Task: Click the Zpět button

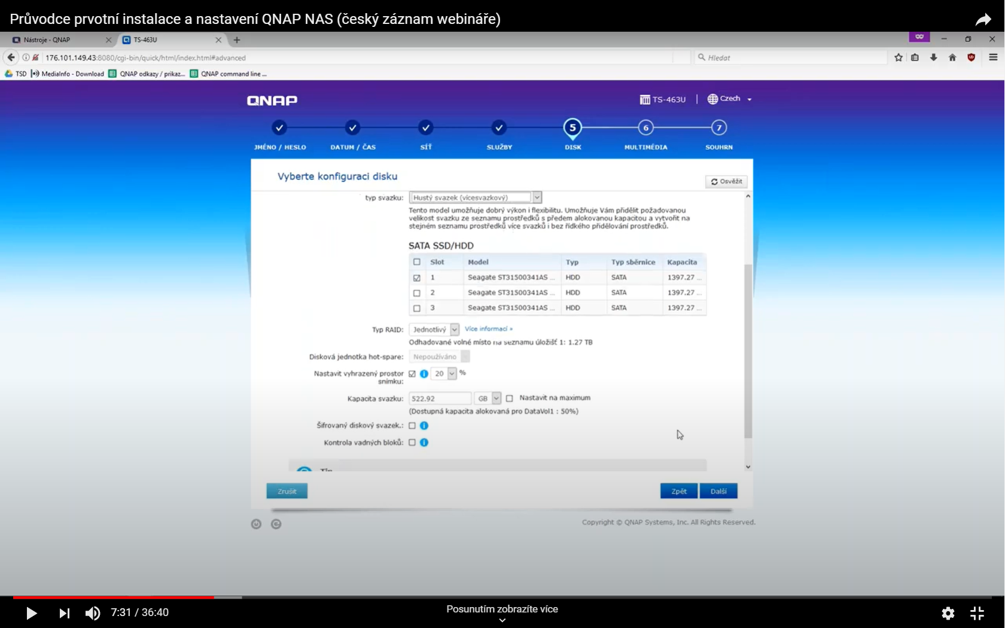Action: [679, 491]
